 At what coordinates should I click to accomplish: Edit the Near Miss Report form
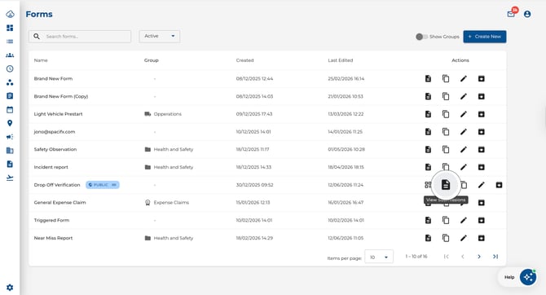coord(464,238)
